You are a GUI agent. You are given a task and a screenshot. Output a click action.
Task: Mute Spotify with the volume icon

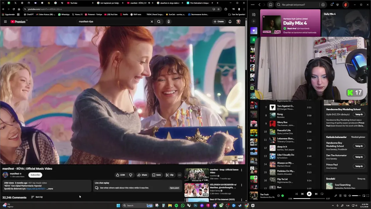[350, 196]
